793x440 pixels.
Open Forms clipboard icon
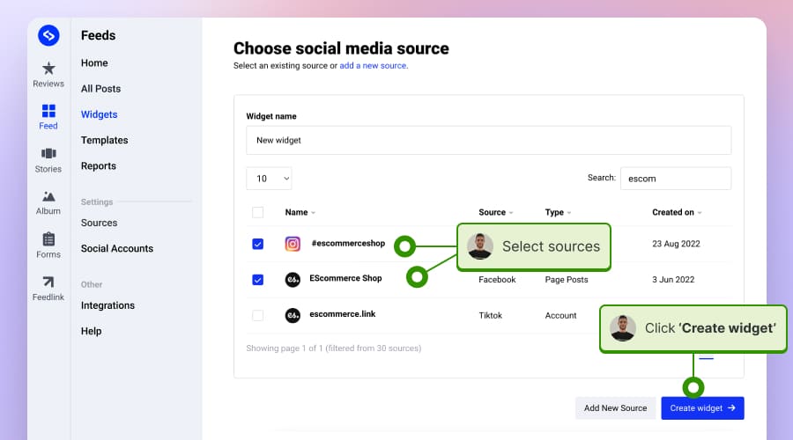[x=48, y=238]
